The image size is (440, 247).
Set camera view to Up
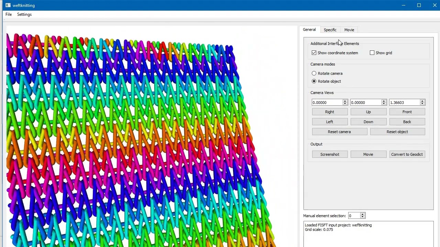pyautogui.click(x=368, y=112)
